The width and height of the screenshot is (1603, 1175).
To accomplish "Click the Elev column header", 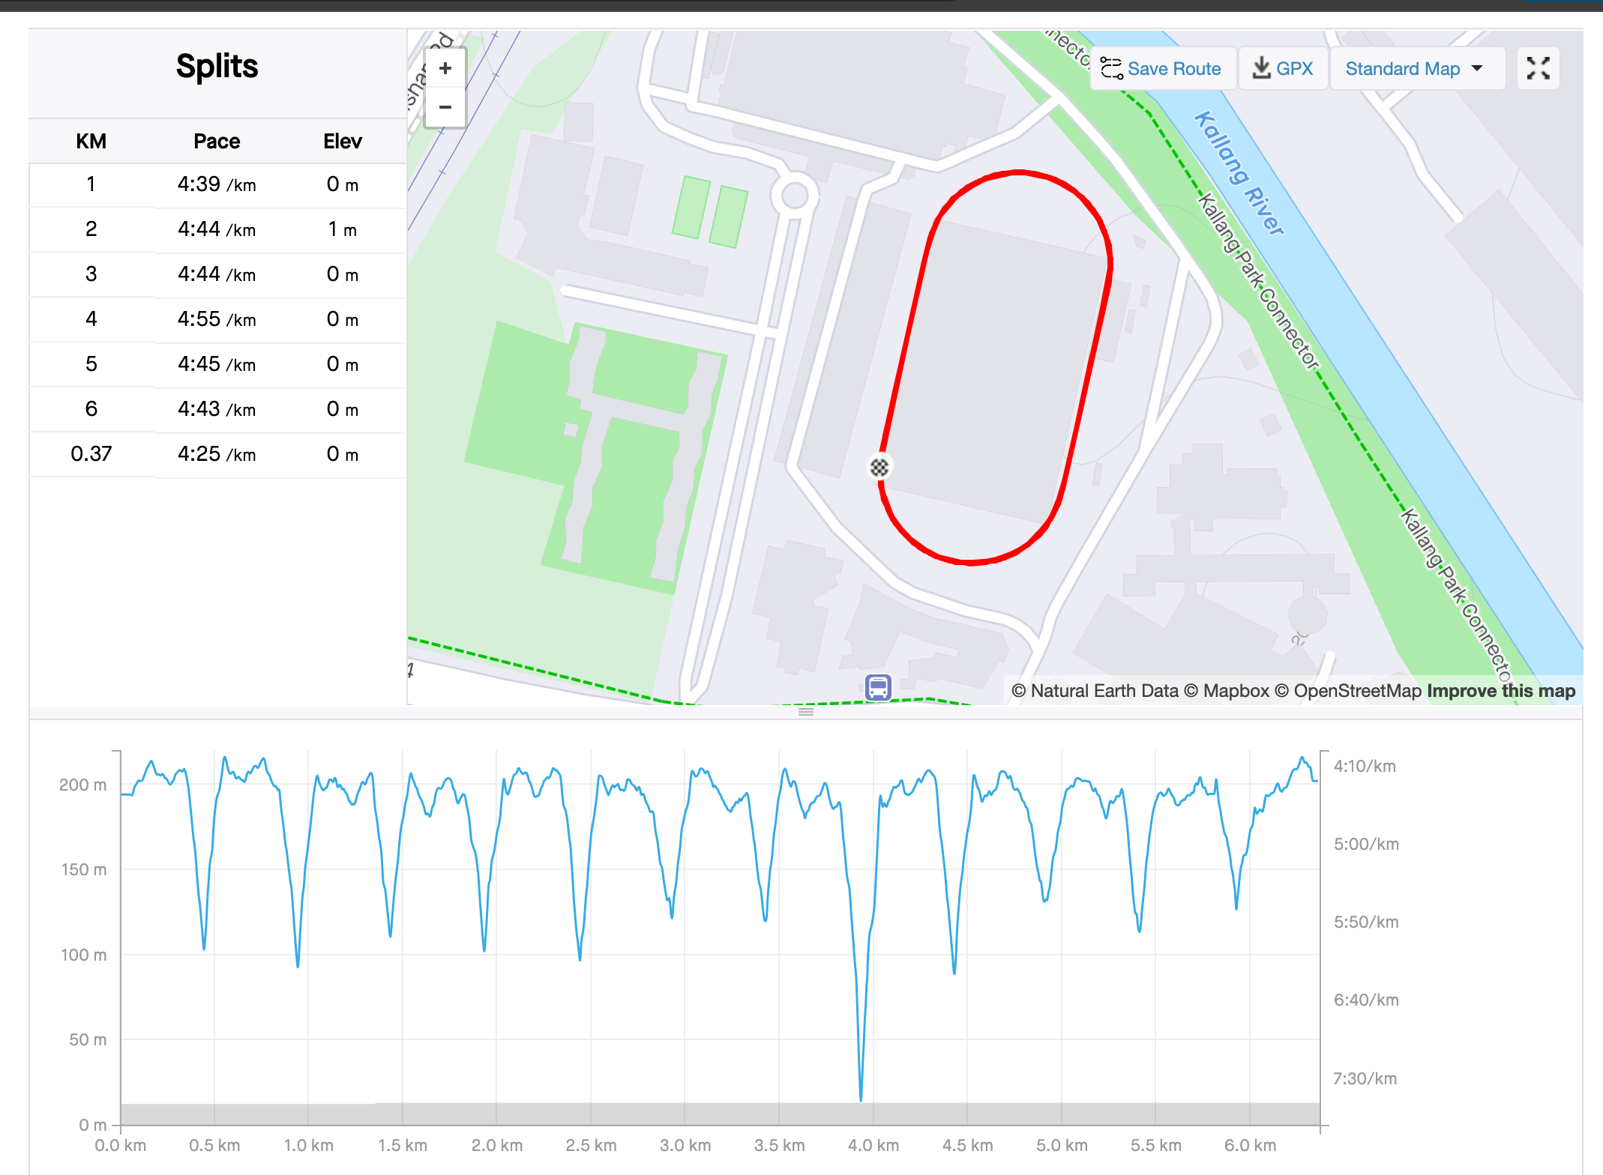I will [342, 142].
